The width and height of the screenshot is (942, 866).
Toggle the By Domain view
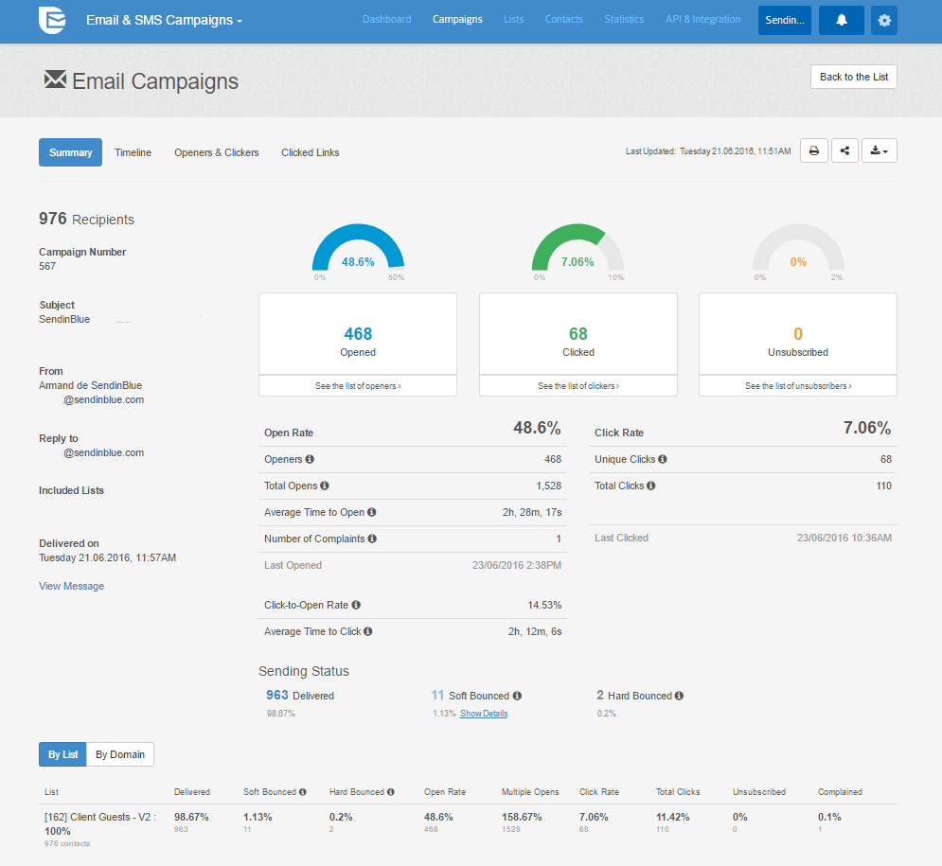[x=120, y=754]
